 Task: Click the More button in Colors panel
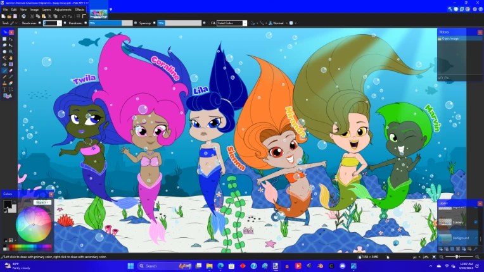pyautogui.click(x=42, y=202)
